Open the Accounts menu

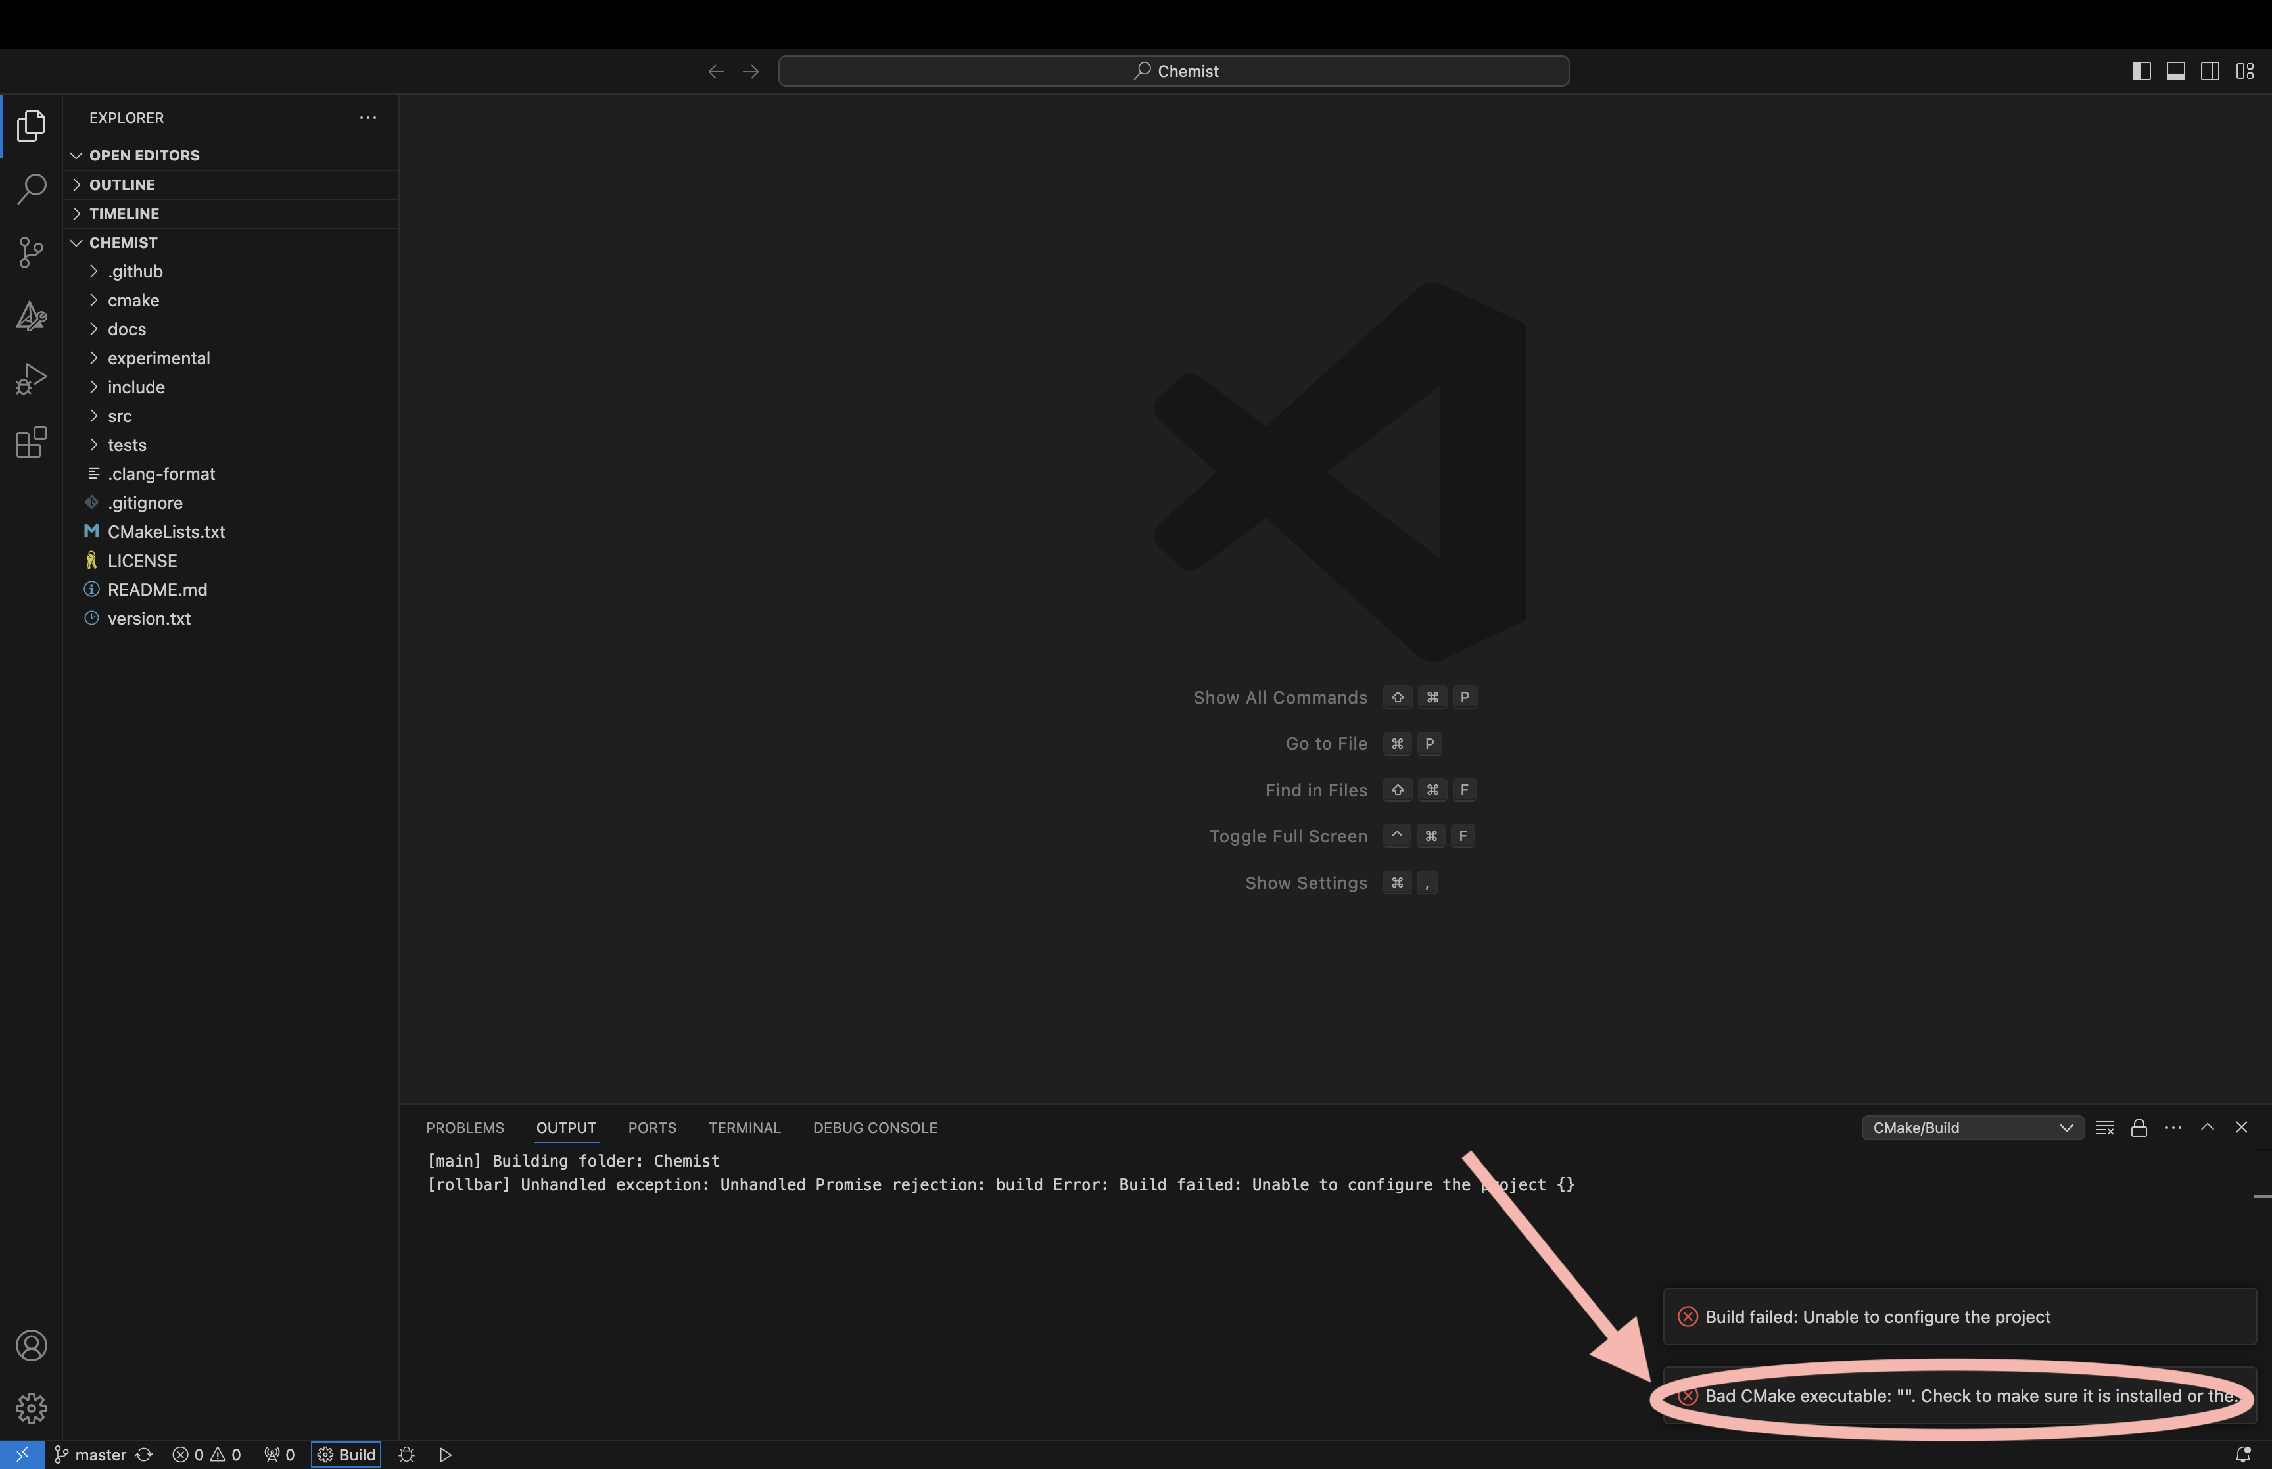32,1345
